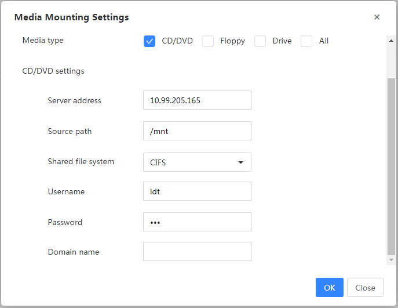Click the dropdown arrow next to CIFS
Screen dimensions: 398x308
click(240, 162)
